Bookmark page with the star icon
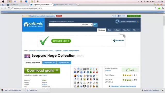 pyautogui.click(x=155, y=8)
